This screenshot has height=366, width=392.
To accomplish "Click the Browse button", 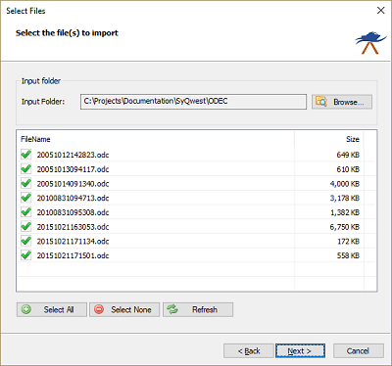I will (342, 102).
